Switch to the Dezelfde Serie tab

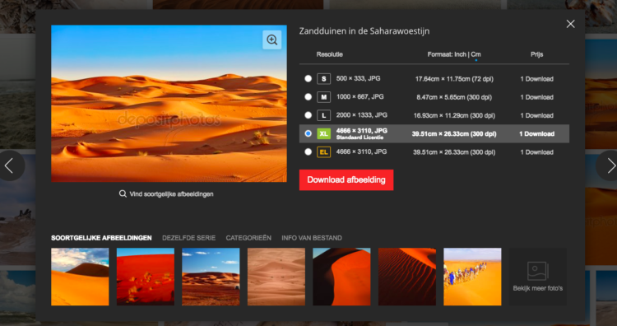click(189, 238)
